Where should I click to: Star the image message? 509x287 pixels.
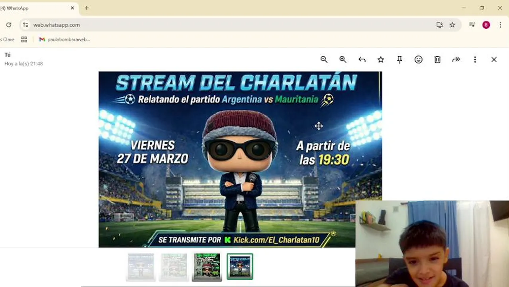click(x=381, y=59)
